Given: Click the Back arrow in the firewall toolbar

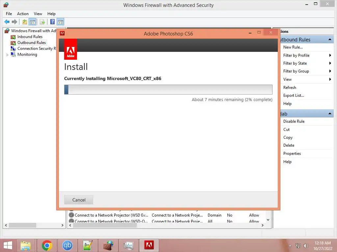Looking at the screenshot, I should point(7,22).
